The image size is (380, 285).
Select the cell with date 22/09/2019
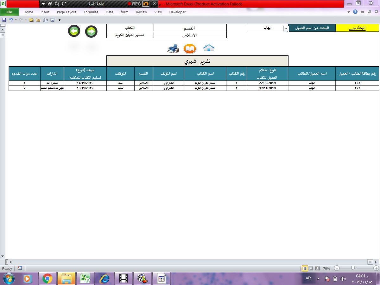[x=267, y=83]
